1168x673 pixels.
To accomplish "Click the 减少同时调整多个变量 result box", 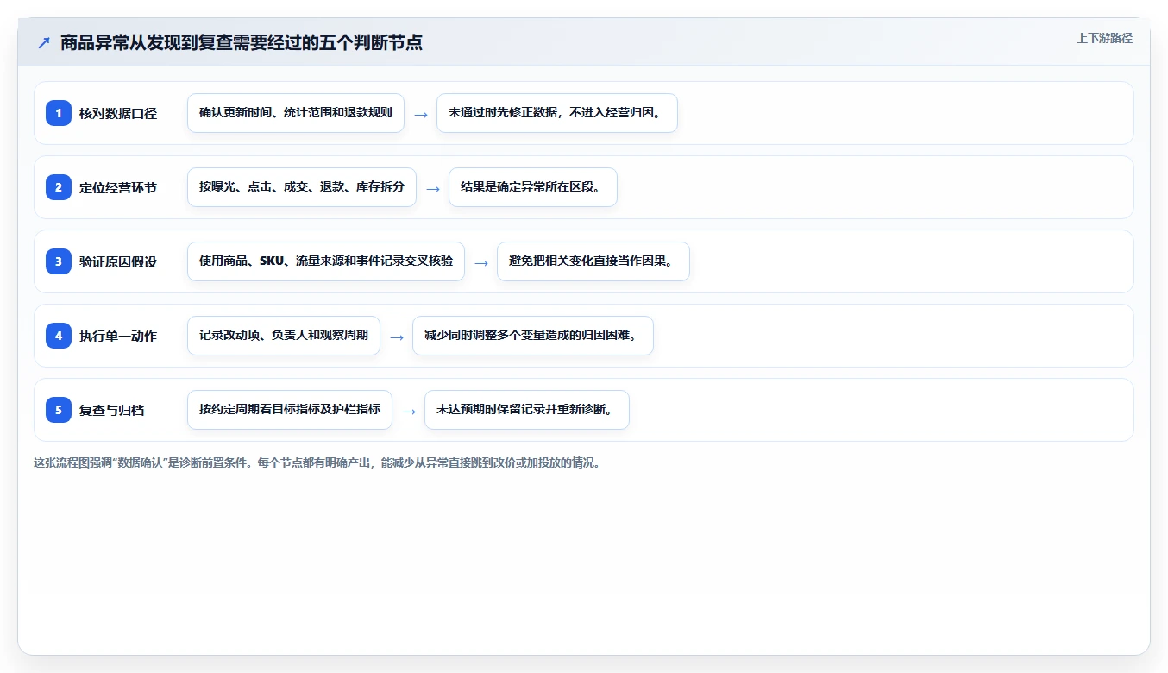I will tap(533, 336).
